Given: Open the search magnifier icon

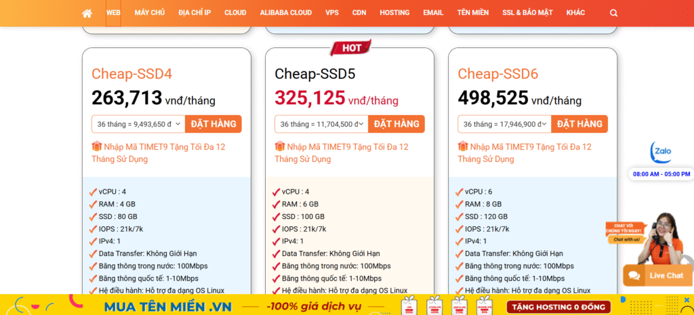Looking at the screenshot, I should [613, 13].
